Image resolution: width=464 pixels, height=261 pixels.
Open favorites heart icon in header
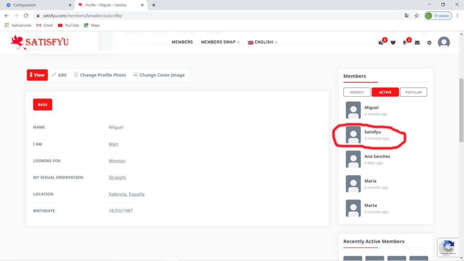tap(393, 43)
